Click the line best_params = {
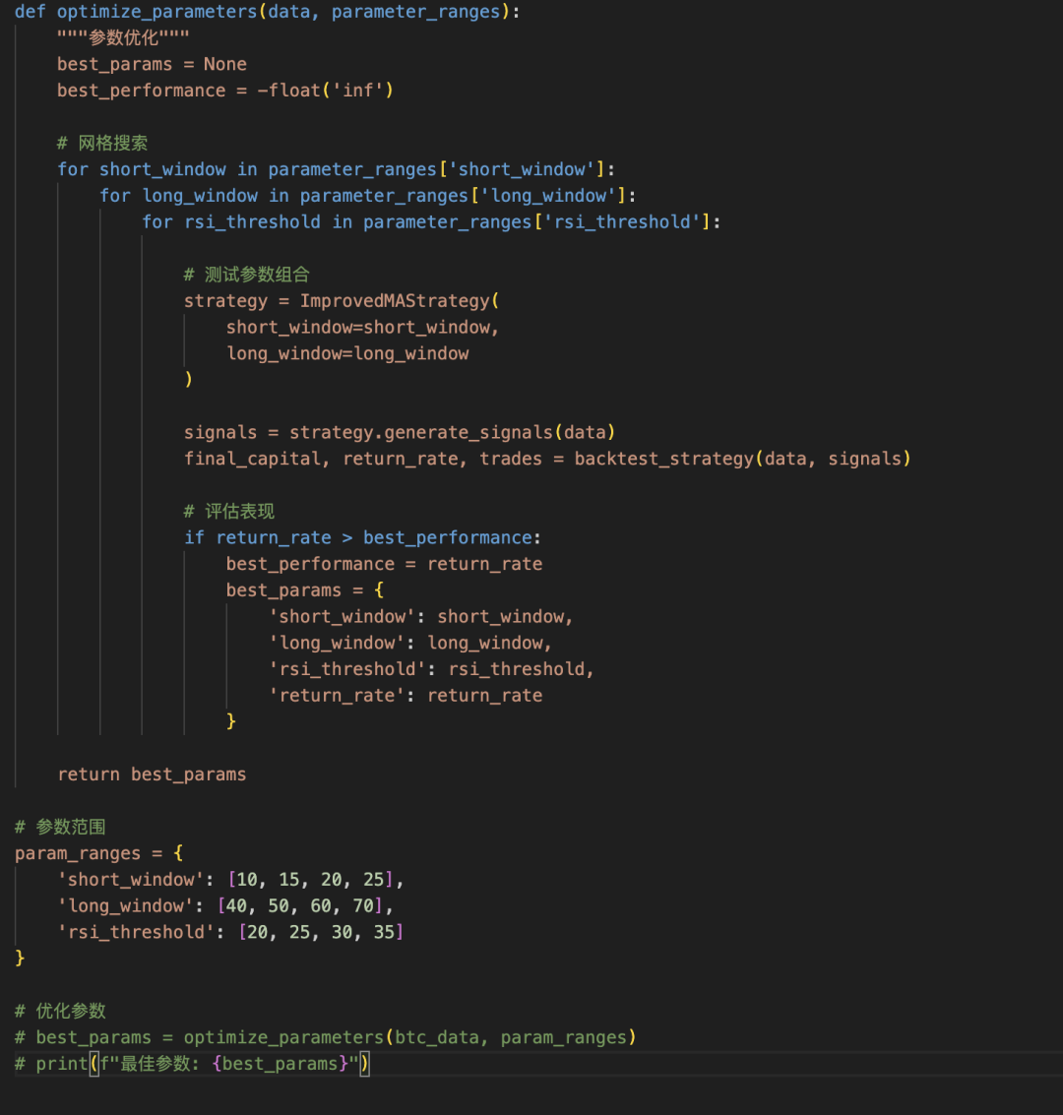 pyautogui.click(x=305, y=590)
